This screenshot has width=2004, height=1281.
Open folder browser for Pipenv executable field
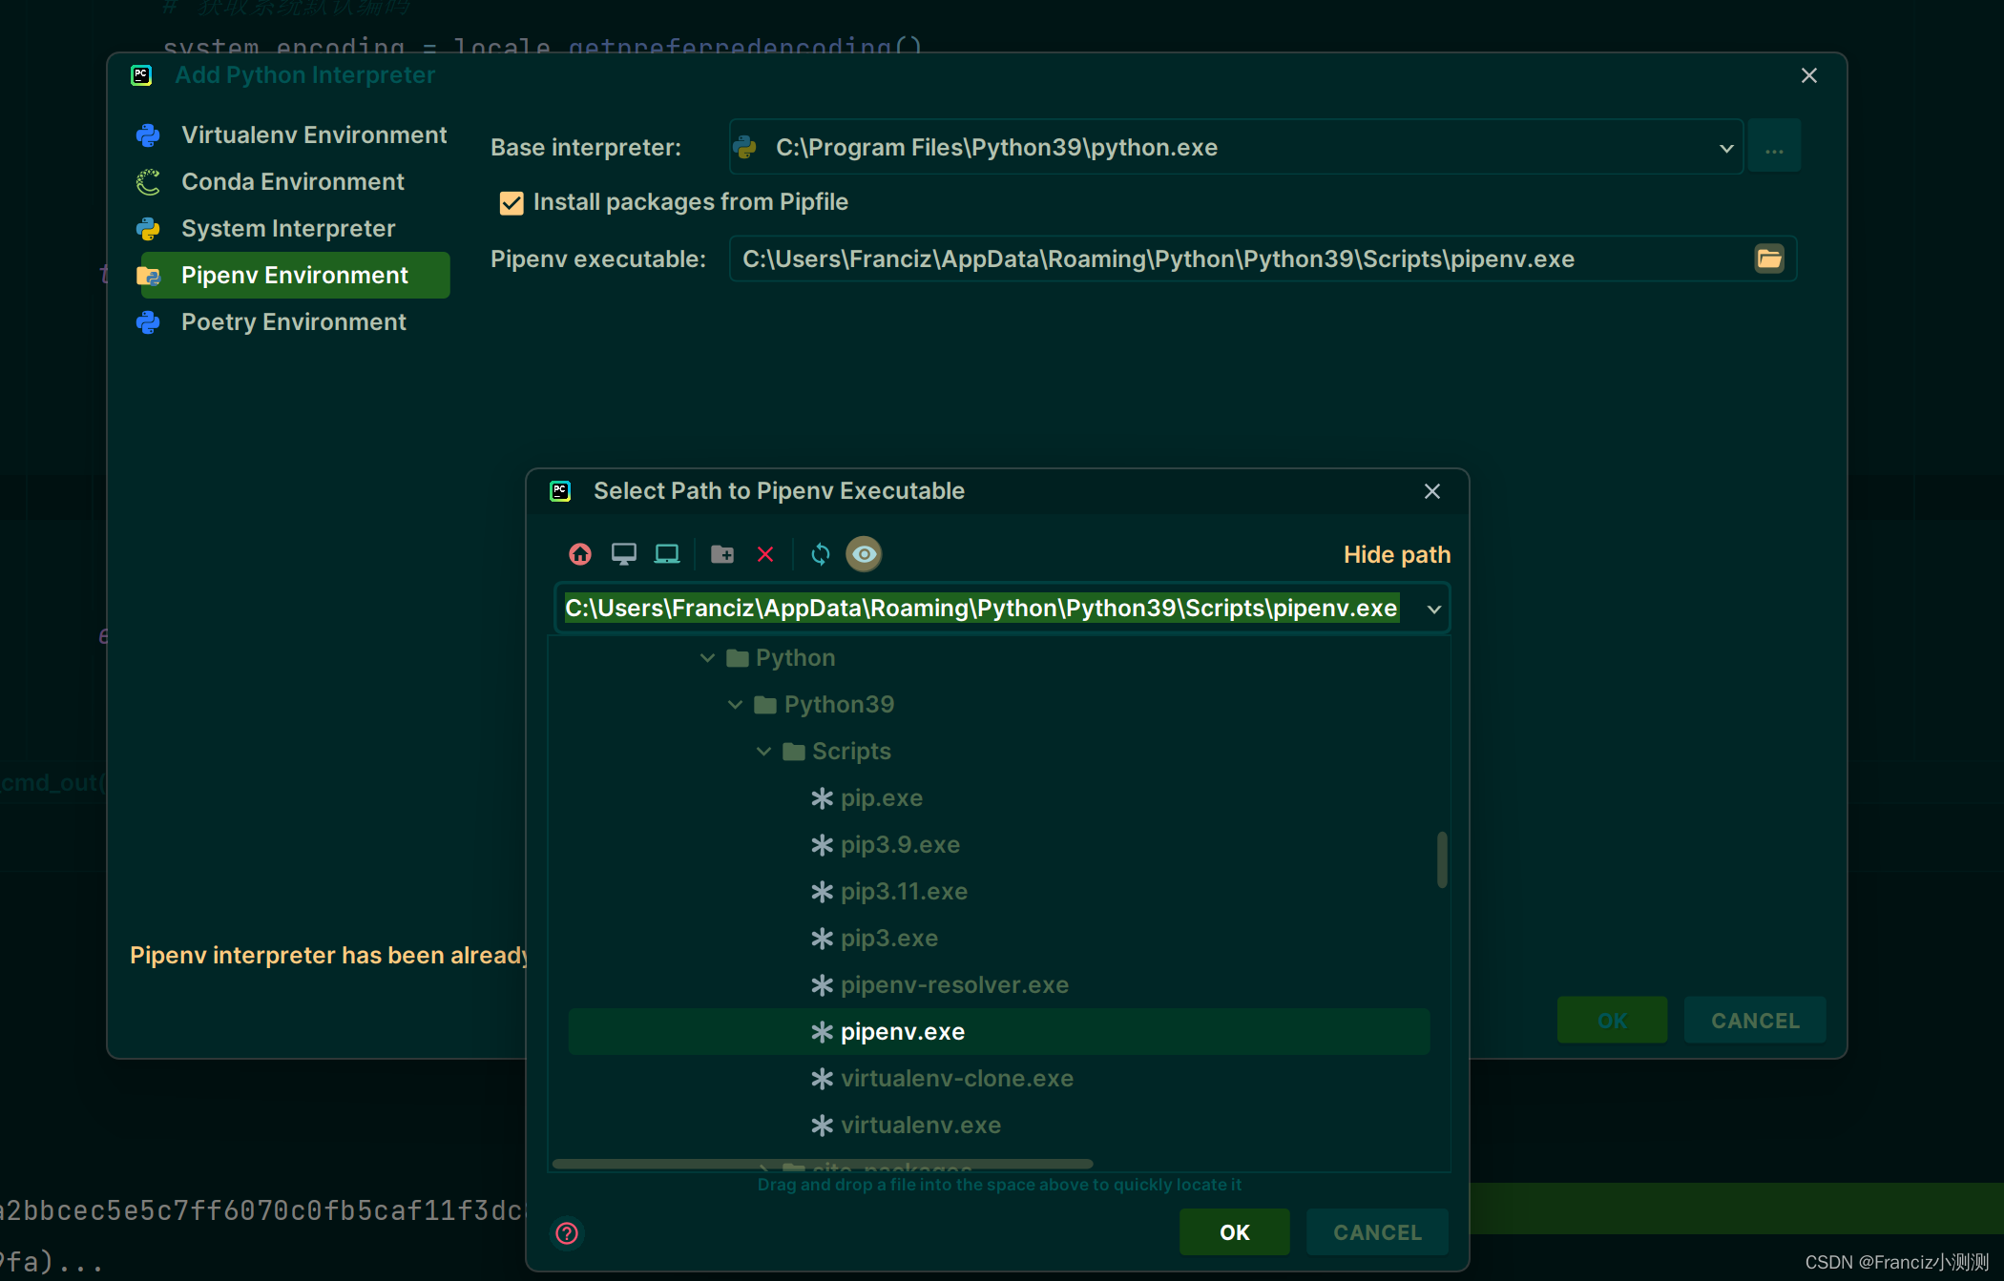click(x=1769, y=258)
